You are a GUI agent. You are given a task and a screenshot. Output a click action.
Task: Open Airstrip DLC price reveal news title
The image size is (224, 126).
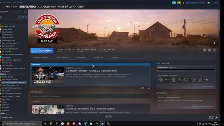pos(90,109)
